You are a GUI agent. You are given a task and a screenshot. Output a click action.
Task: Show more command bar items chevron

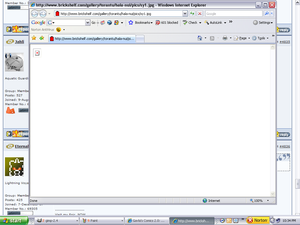(x=273, y=36)
